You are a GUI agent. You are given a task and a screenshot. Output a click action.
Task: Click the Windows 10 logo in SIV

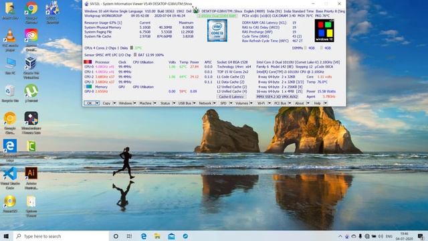click(x=324, y=31)
